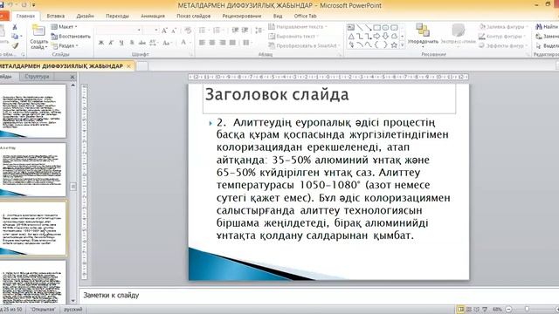Viewport: 559px width, 314px height.
Task: Close the slides thumbnail pane
Action: tap(72, 77)
